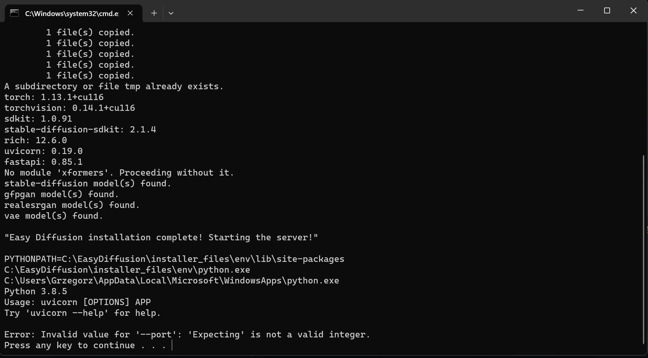
Task: Click the '--port' error message line
Action: 187,334
